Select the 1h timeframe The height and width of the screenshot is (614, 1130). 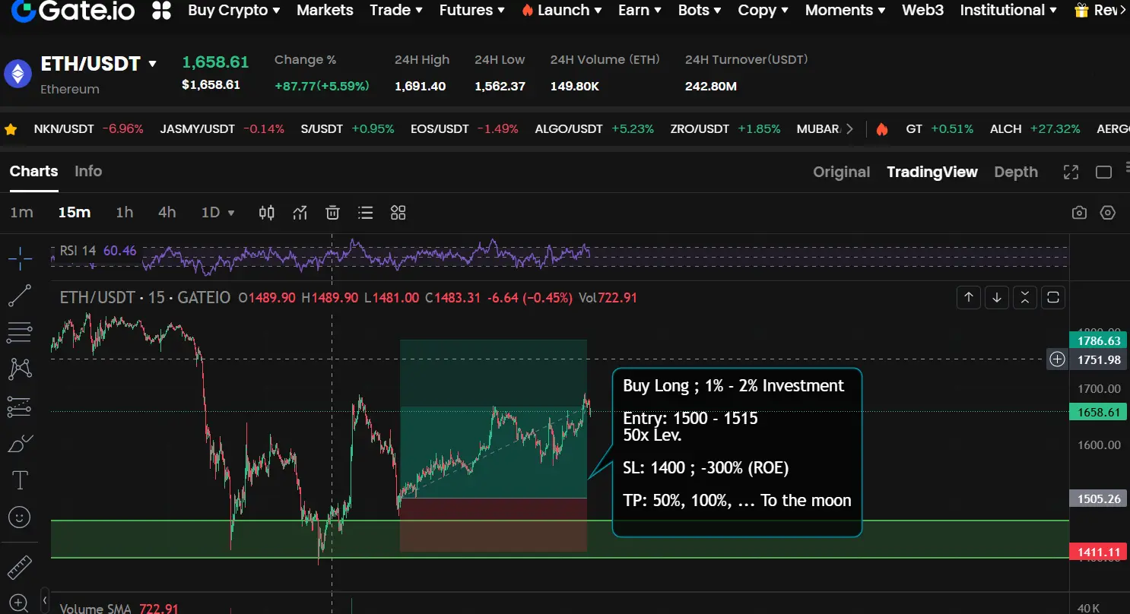point(124,213)
